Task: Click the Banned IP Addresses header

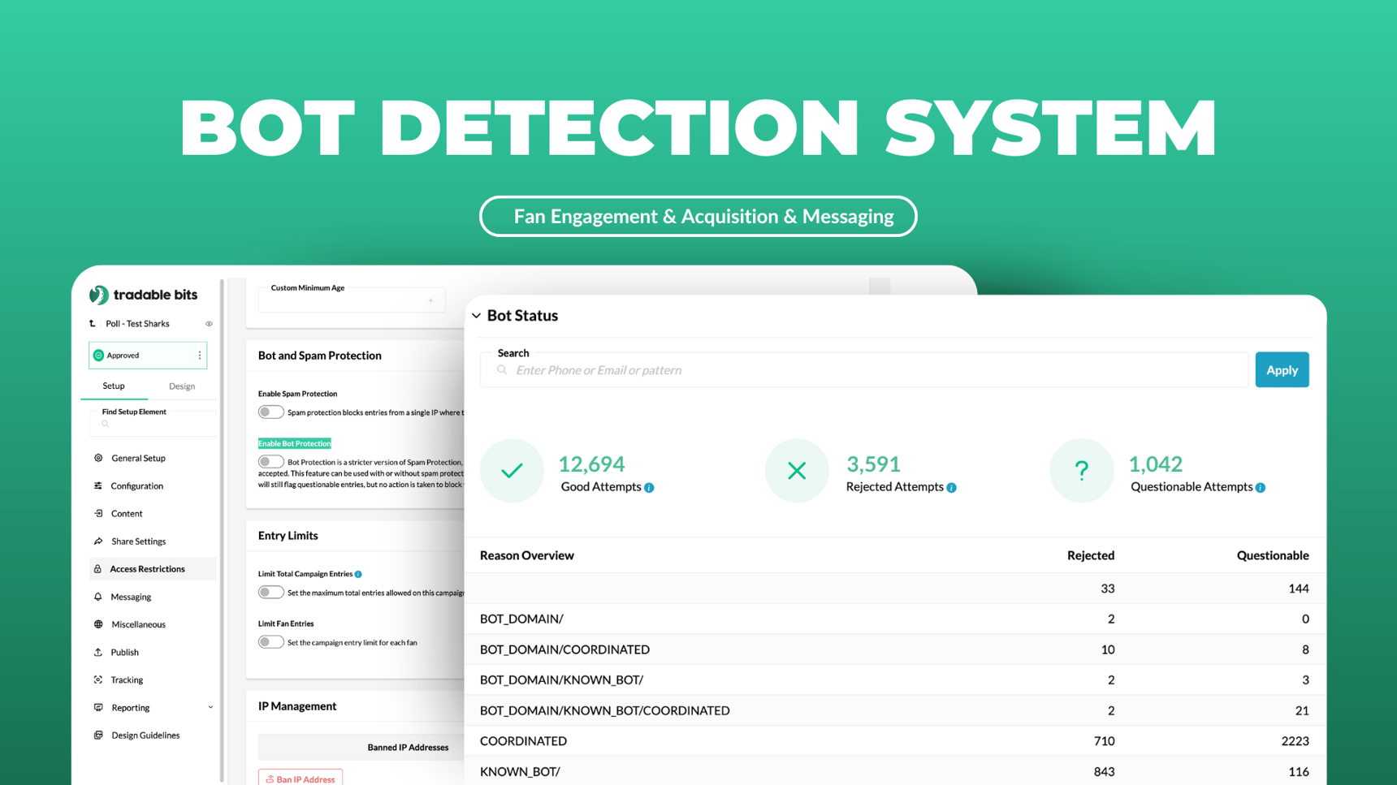Action: click(x=408, y=748)
